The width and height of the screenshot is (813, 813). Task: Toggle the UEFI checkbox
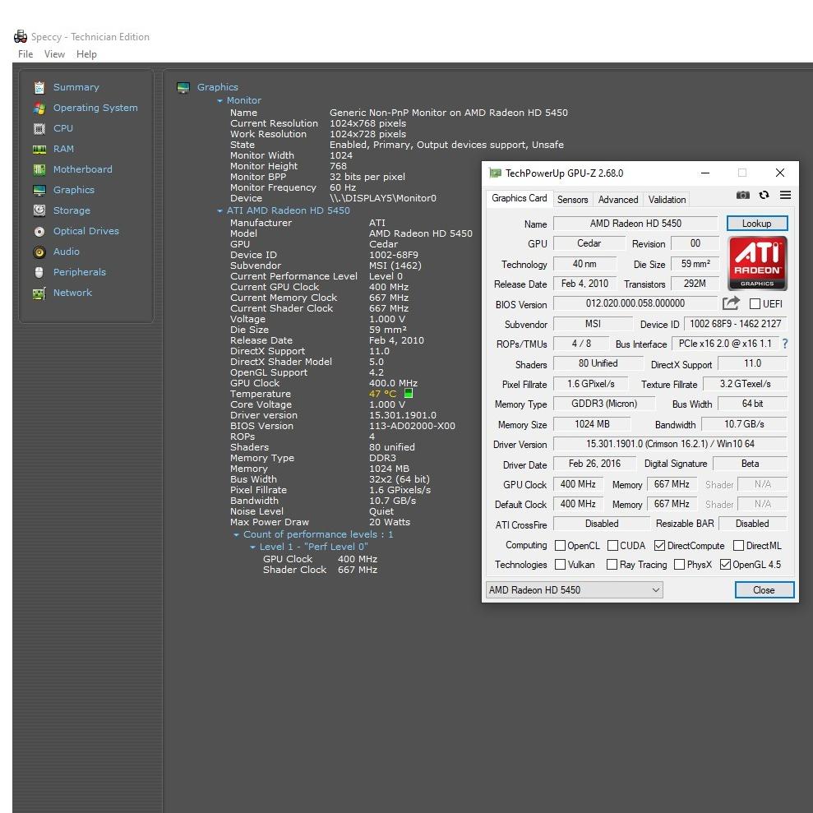point(755,304)
